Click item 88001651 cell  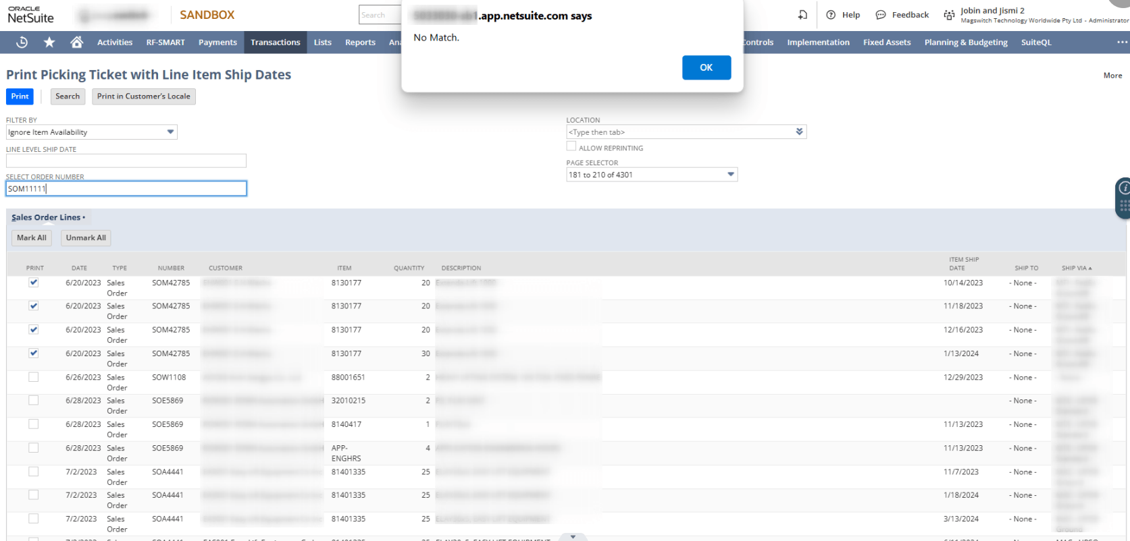[x=348, y=378]
